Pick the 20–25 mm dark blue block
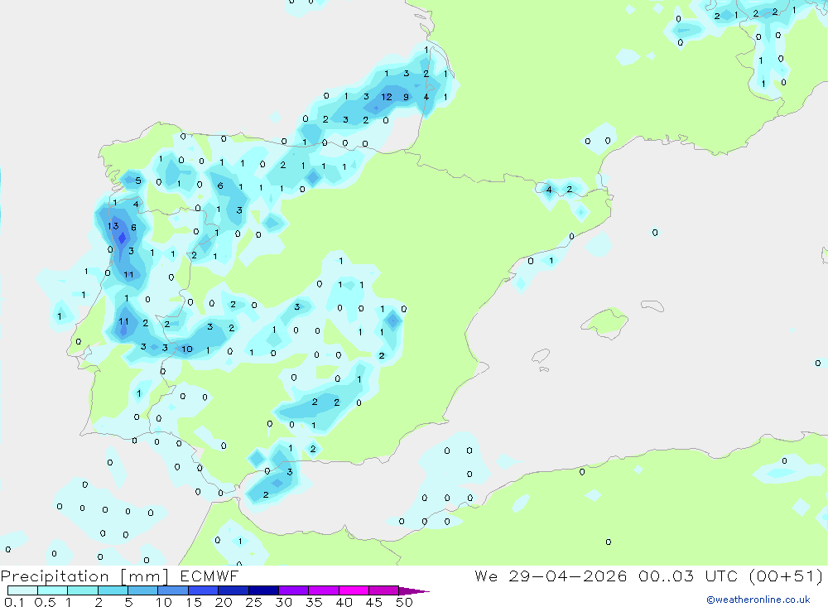 click(x=233, y=590)
